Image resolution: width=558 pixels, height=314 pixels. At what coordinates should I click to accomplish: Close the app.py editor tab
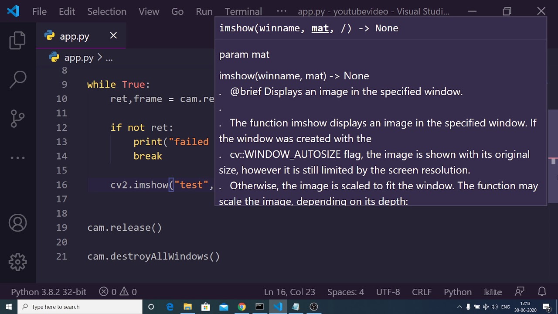113,36
